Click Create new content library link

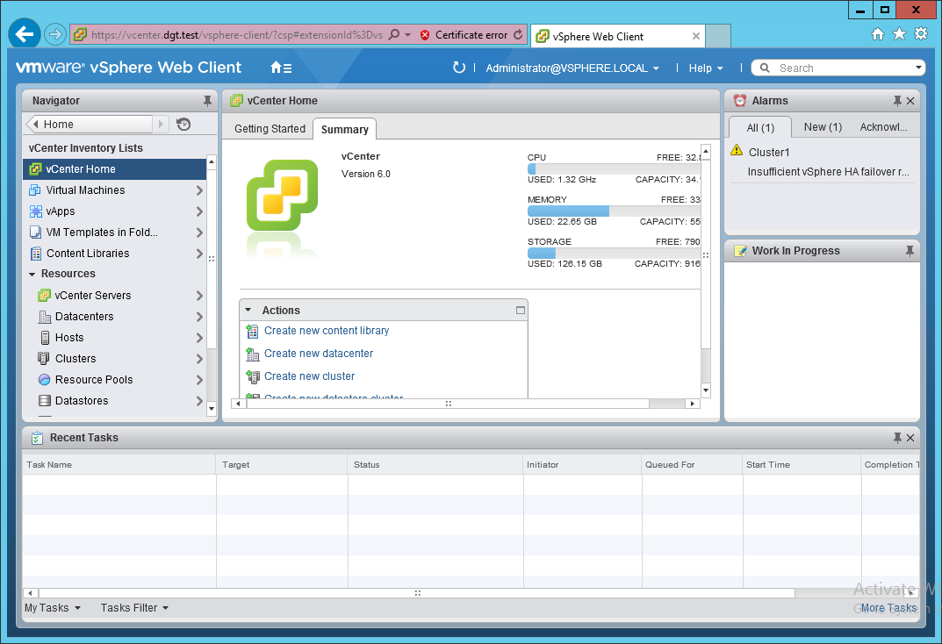327,331
